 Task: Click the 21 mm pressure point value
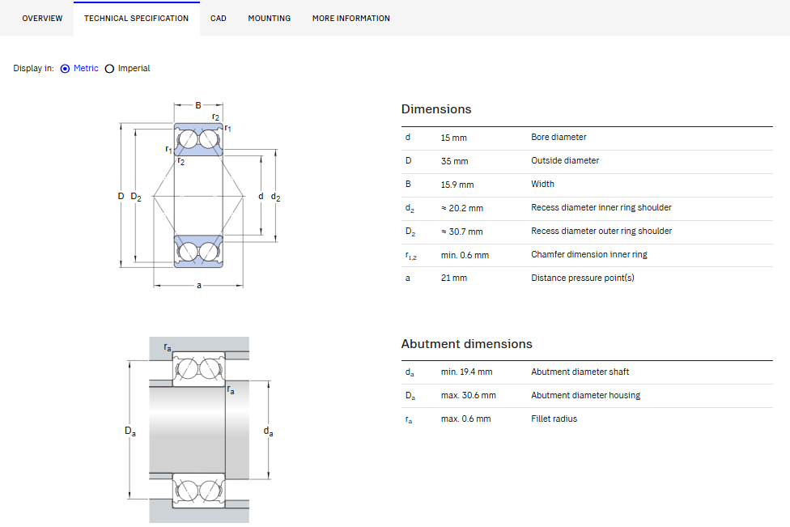tap(453, 278)
